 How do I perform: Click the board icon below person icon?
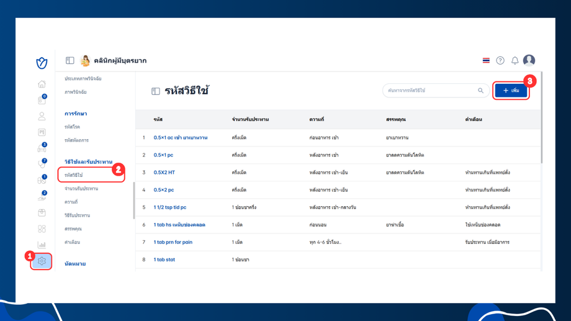point(42,132)
